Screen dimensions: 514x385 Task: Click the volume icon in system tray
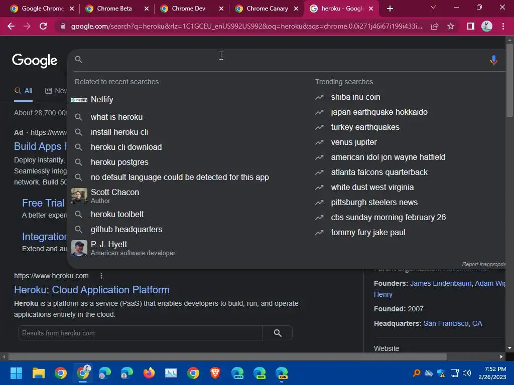467,373
